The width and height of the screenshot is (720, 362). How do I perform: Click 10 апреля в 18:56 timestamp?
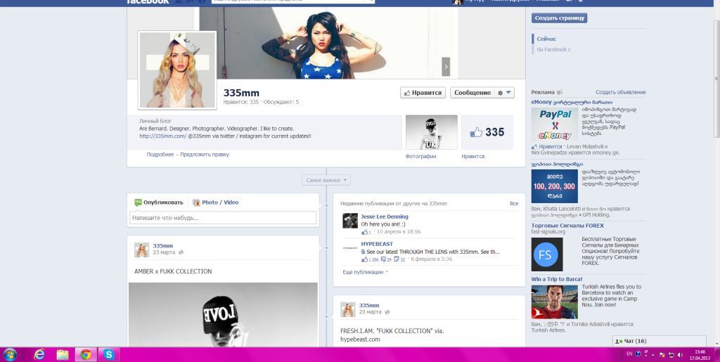(x=399, y=232)
